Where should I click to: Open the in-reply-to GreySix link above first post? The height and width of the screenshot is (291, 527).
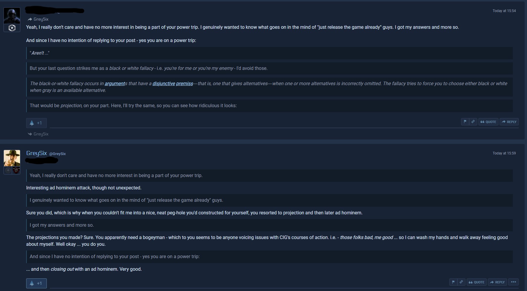tap(38, 19)
